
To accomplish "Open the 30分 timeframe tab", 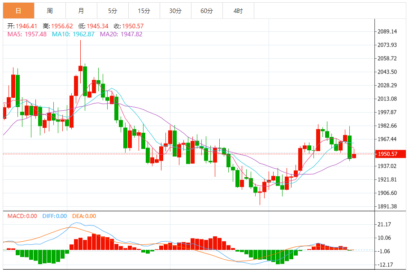I will point(175,11).
